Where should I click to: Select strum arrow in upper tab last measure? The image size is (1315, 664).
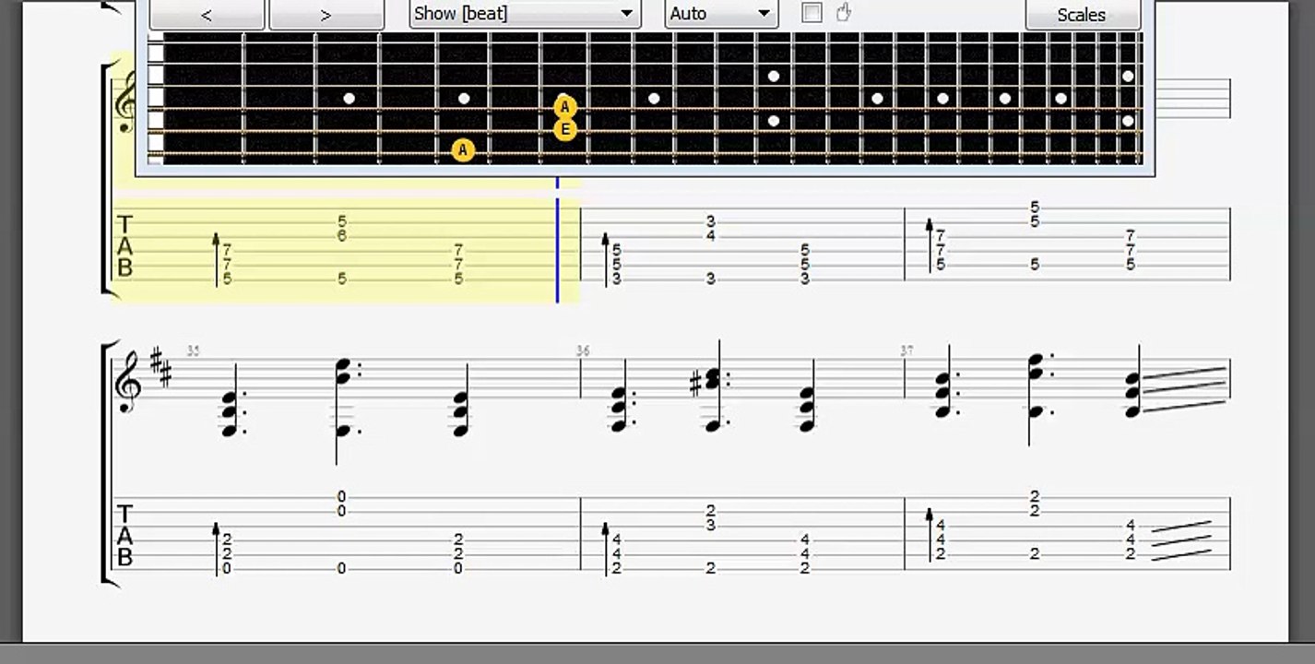(x=930, y=246)
